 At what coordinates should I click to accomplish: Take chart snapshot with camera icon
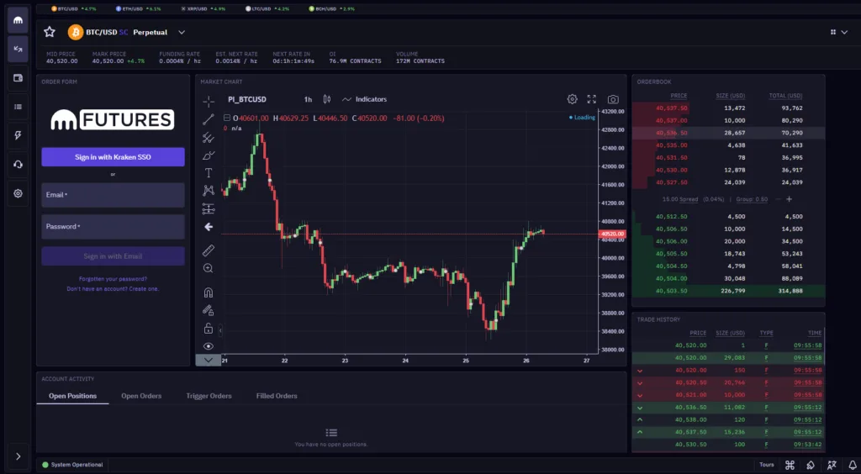click(613, 99)
